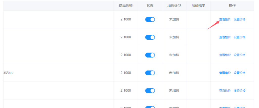This screenshot has width=259, height=108.
Task: Click the 2.1000 price in the first row
Action: click(x=126, y=19)
